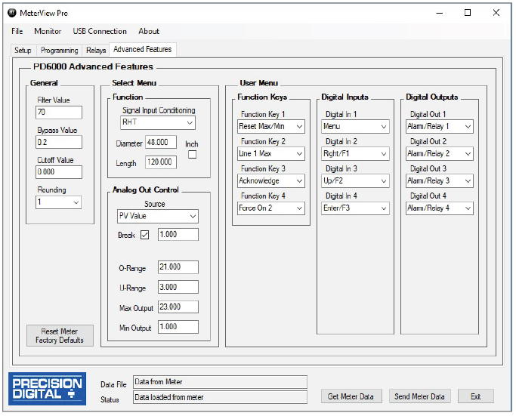This screenshot has height=416, width=516.
Task: Click the Bypass Value field
Action: (x=59, y=143)
